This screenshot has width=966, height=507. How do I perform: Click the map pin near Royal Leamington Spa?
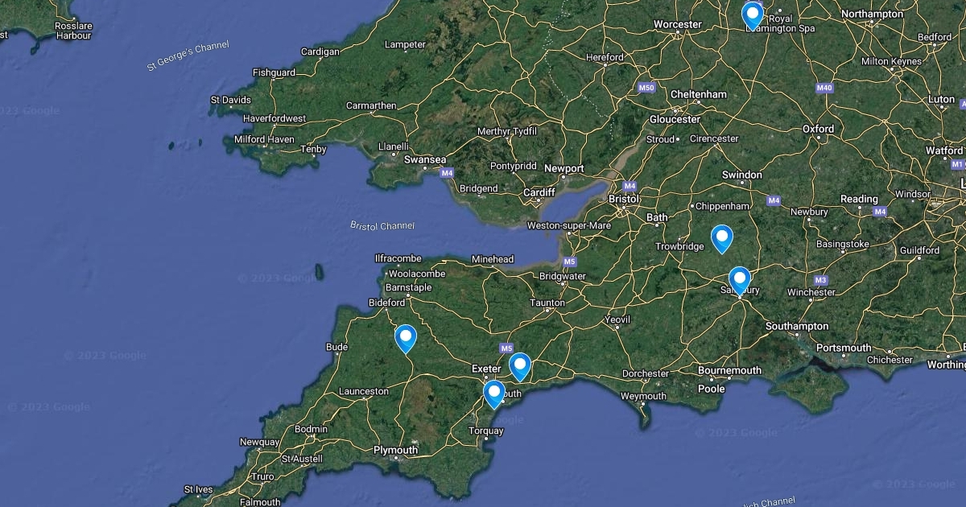pos(752,16)
